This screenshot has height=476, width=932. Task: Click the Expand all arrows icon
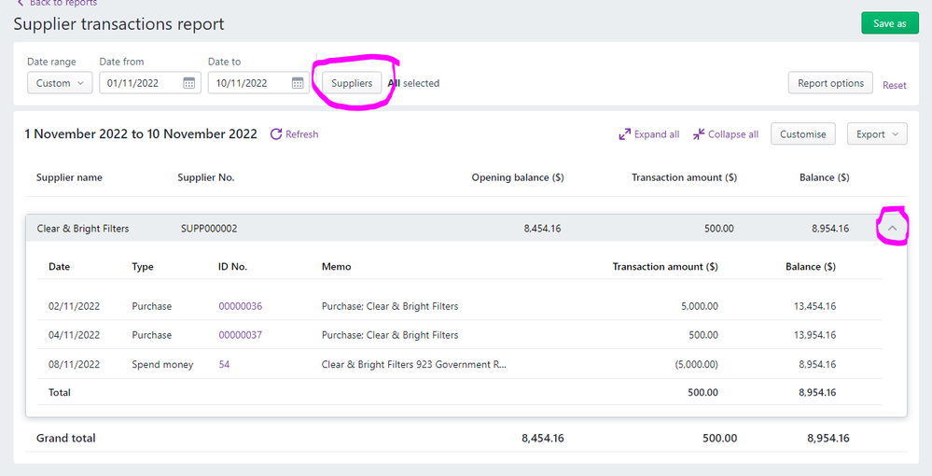625,134
